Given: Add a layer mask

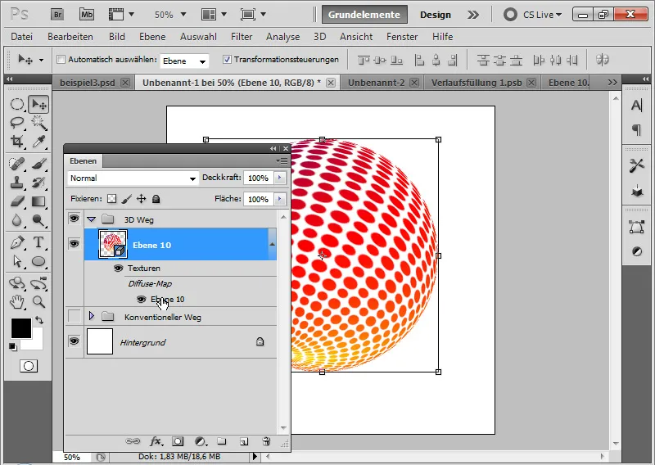Looking at the screenshot, I should point(178,441).
